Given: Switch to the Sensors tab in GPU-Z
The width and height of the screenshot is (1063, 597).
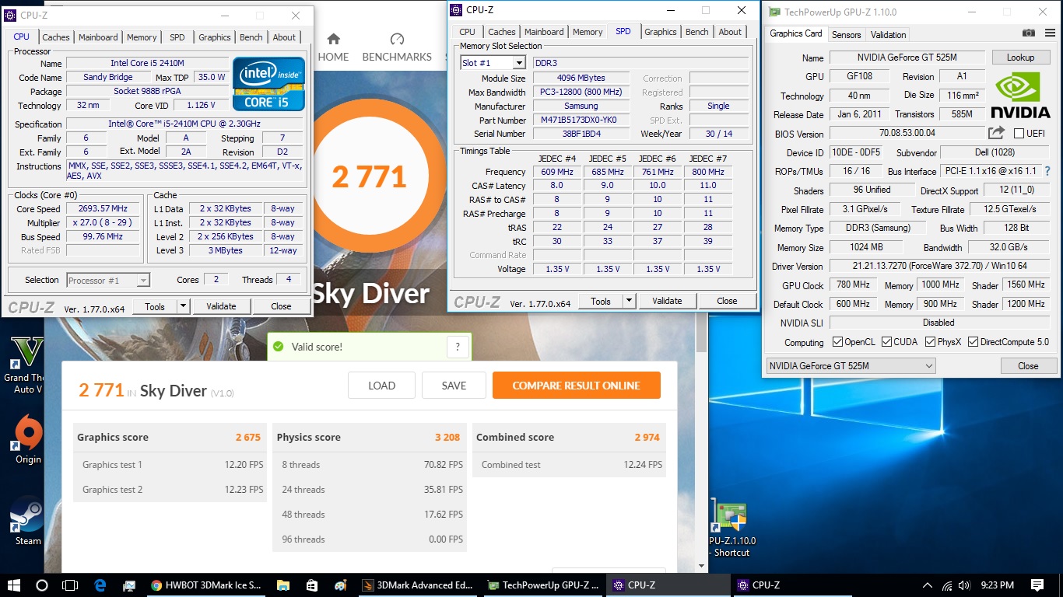Looking at the screenshot, I should click(x=847, y=34).
